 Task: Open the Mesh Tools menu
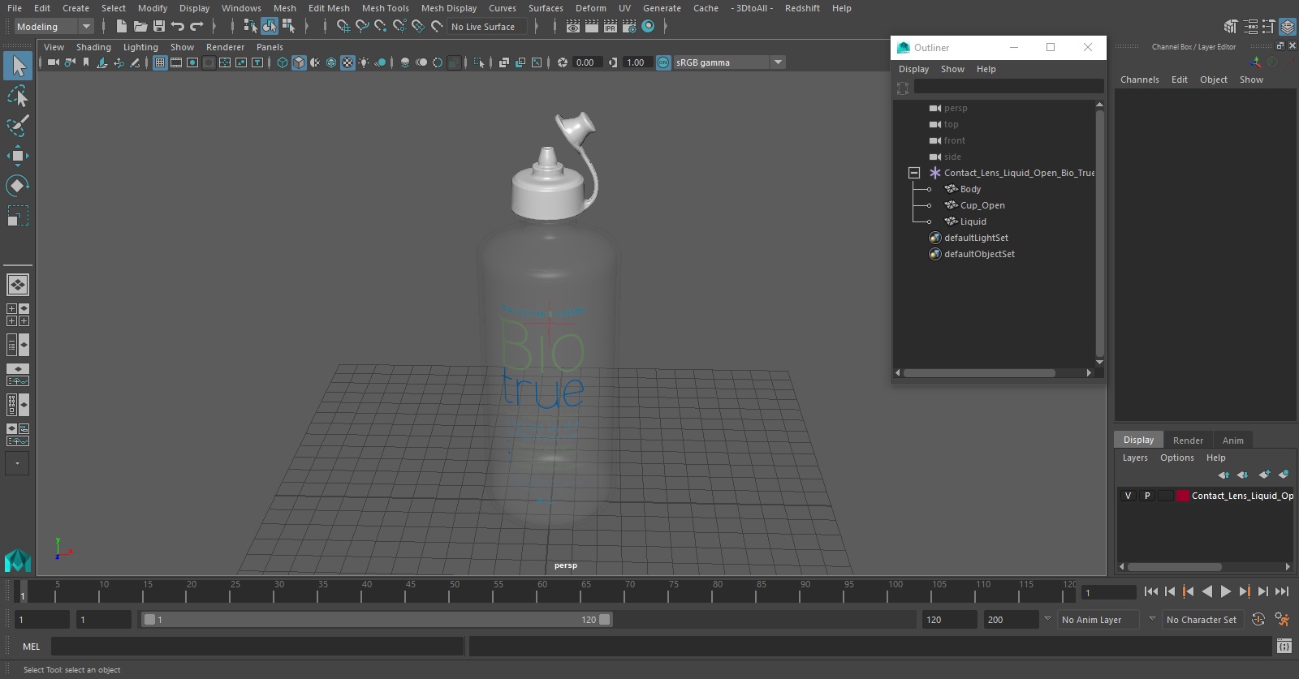click(x=385, y=8)
